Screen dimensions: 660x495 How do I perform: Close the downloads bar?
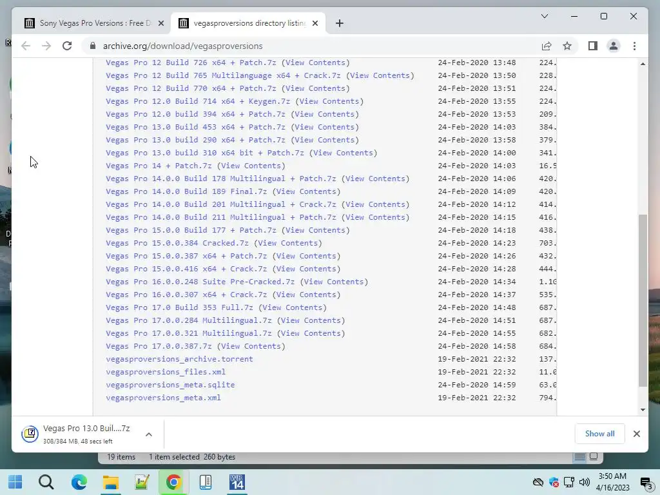(636, 434)
